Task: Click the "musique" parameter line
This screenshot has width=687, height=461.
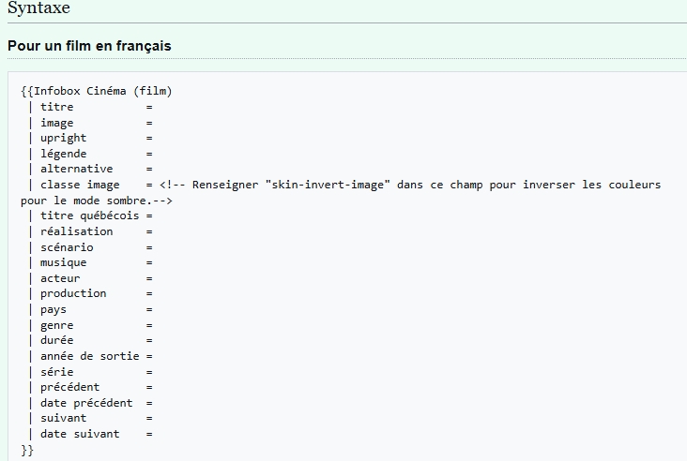Action: point(63,262)
